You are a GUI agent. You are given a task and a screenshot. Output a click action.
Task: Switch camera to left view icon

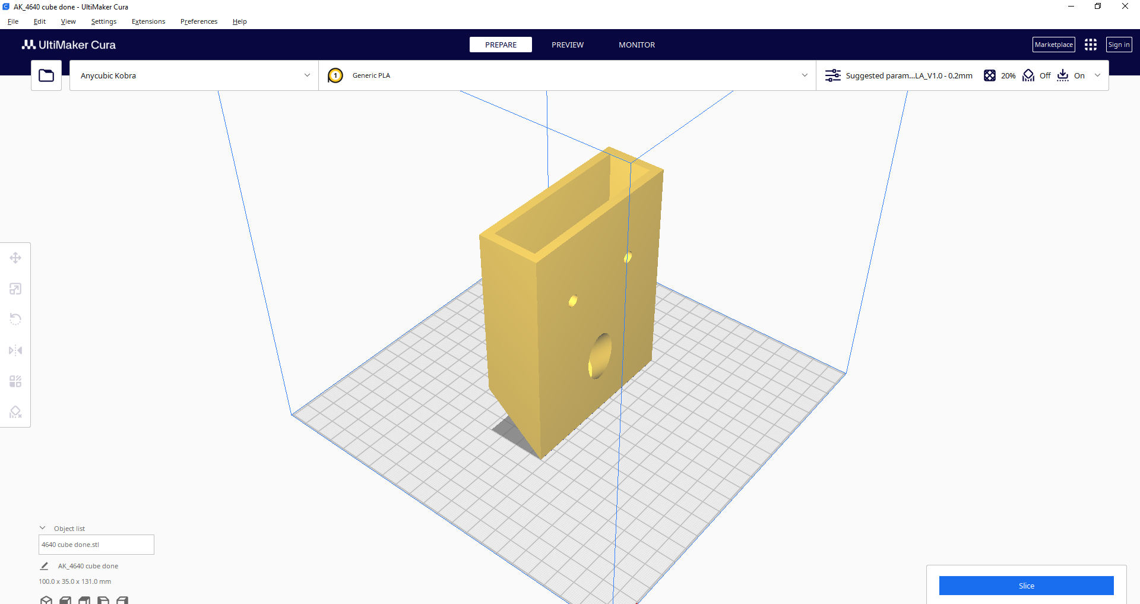(103, 600)
